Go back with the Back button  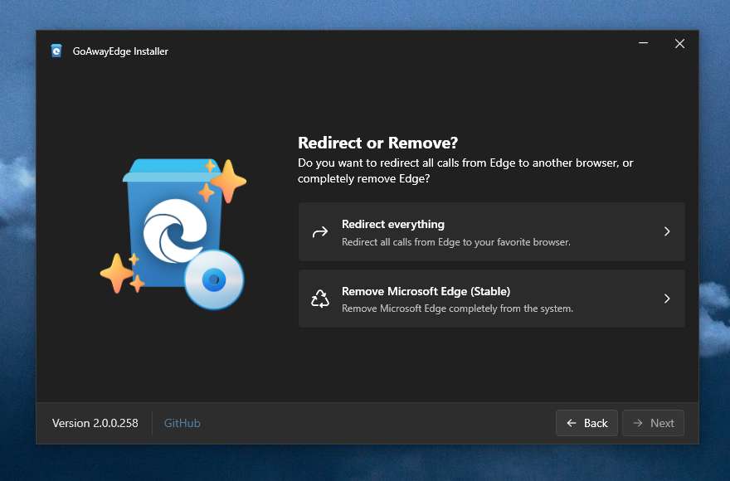tap(586, 423)
